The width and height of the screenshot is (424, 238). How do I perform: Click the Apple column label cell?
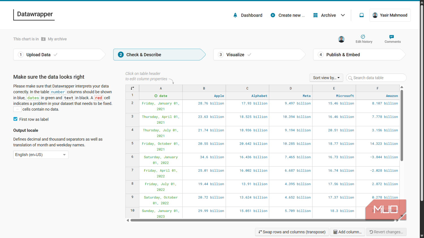click(x=204, y=96)
